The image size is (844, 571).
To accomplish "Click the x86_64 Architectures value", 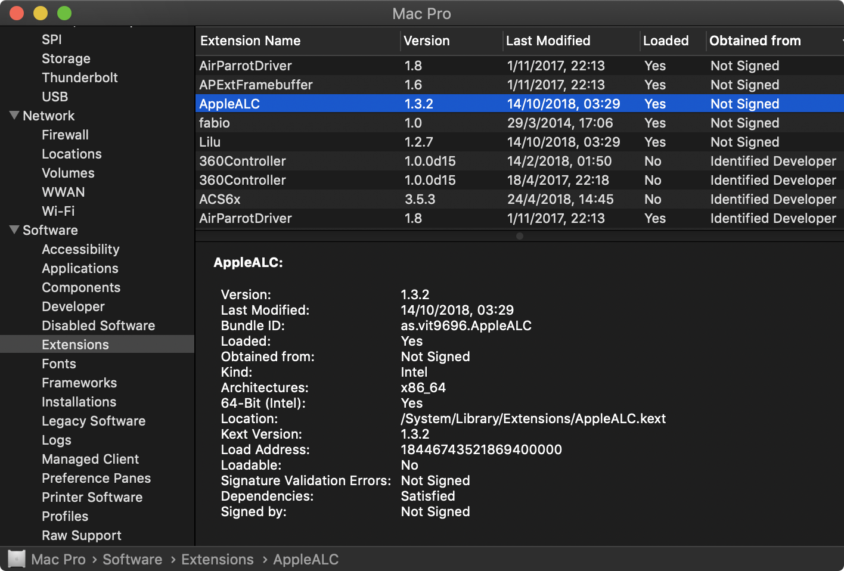I will click(423, 387).
